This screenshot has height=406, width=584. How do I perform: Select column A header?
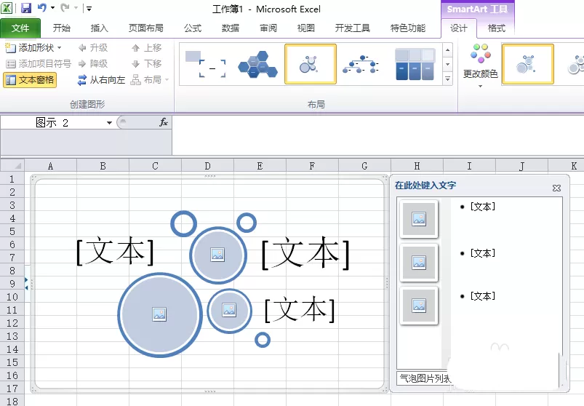[51, 165]
